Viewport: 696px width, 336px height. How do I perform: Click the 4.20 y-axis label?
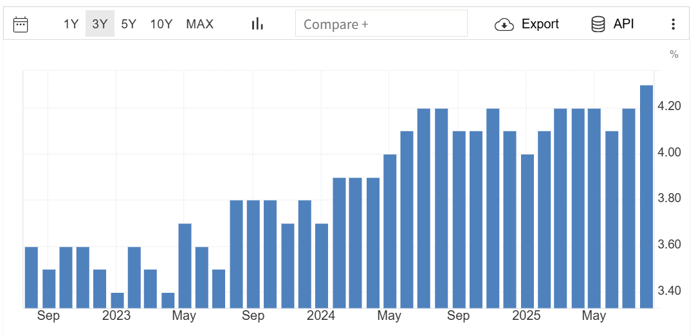click(670, 106)
